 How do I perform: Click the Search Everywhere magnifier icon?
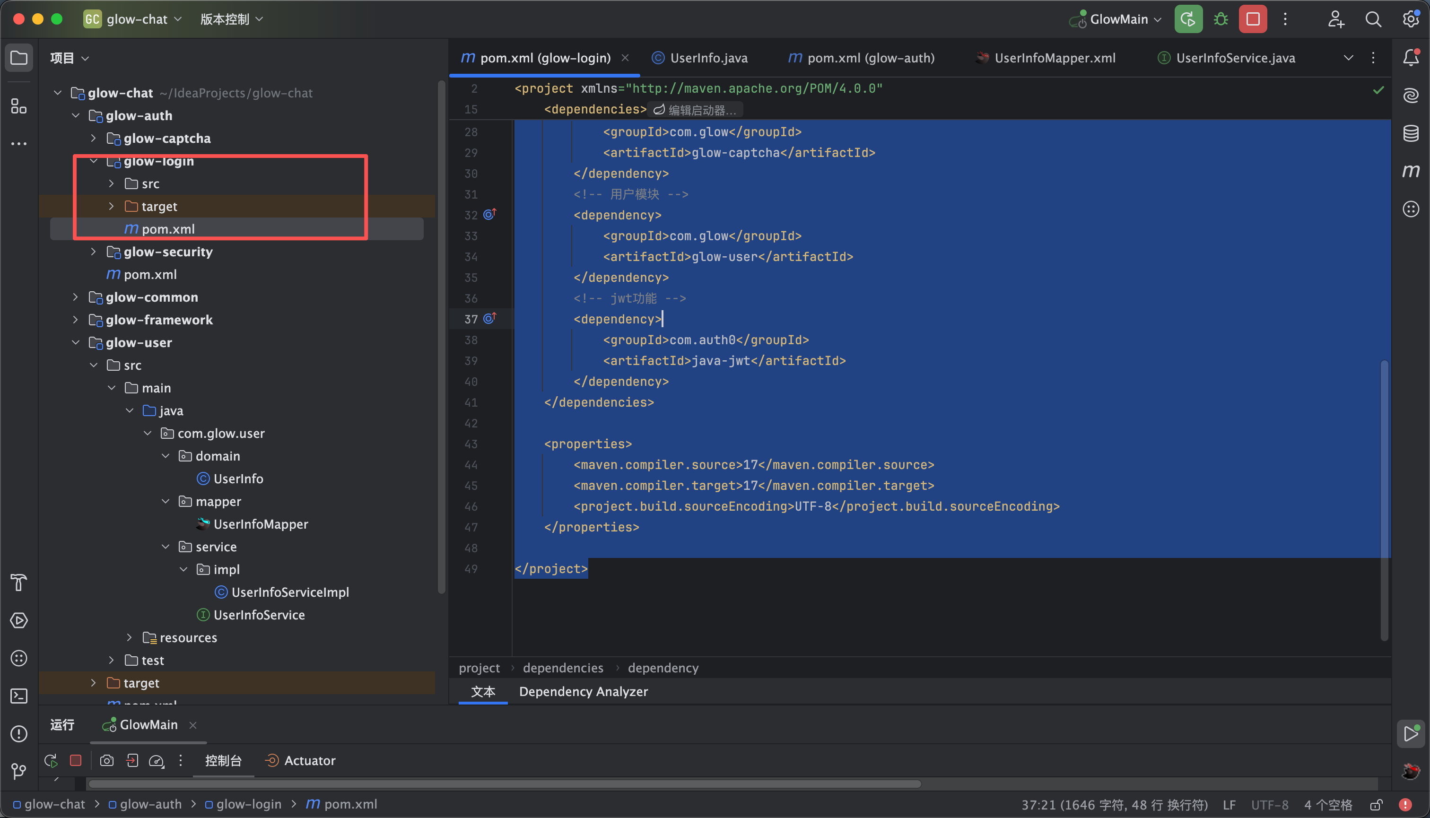(x=1373, y=19)
